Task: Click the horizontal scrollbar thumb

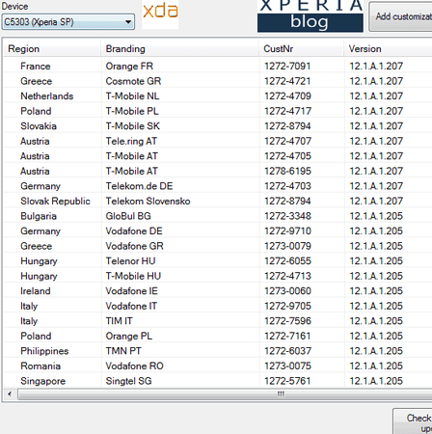Action: tap(225, 393)
